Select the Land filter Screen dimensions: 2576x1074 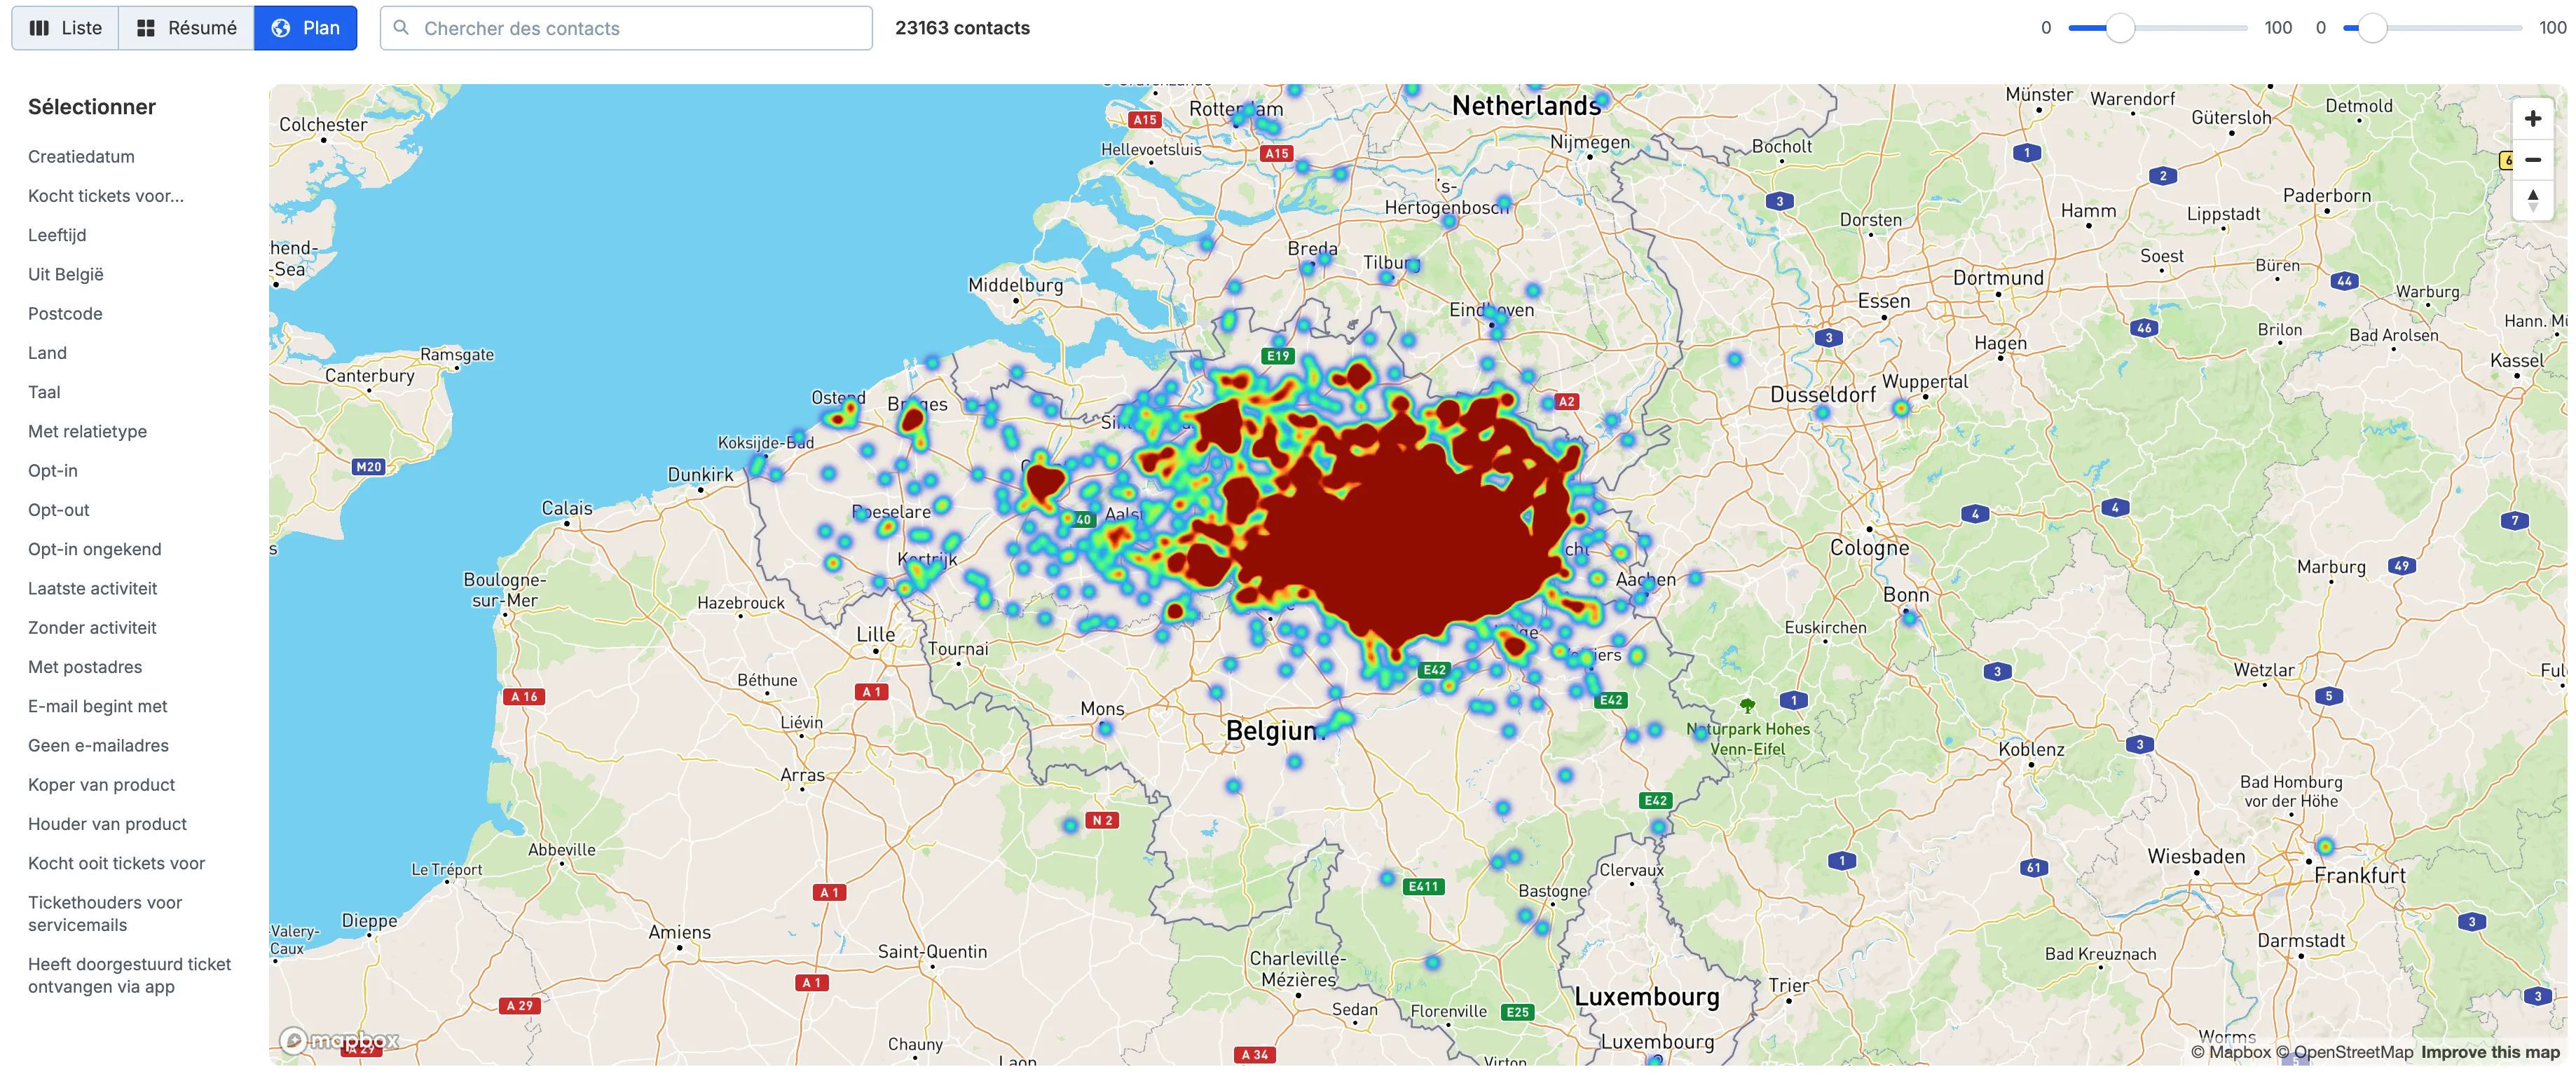coord(47,353)
